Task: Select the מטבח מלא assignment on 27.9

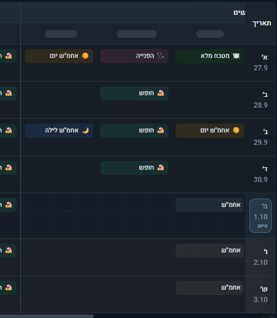Action: tap(210, 56)
